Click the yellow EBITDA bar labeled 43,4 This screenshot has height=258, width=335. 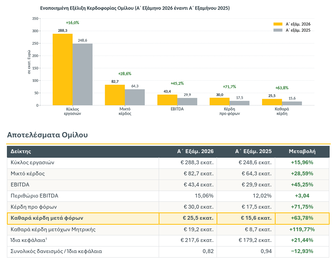click(167, 100)
